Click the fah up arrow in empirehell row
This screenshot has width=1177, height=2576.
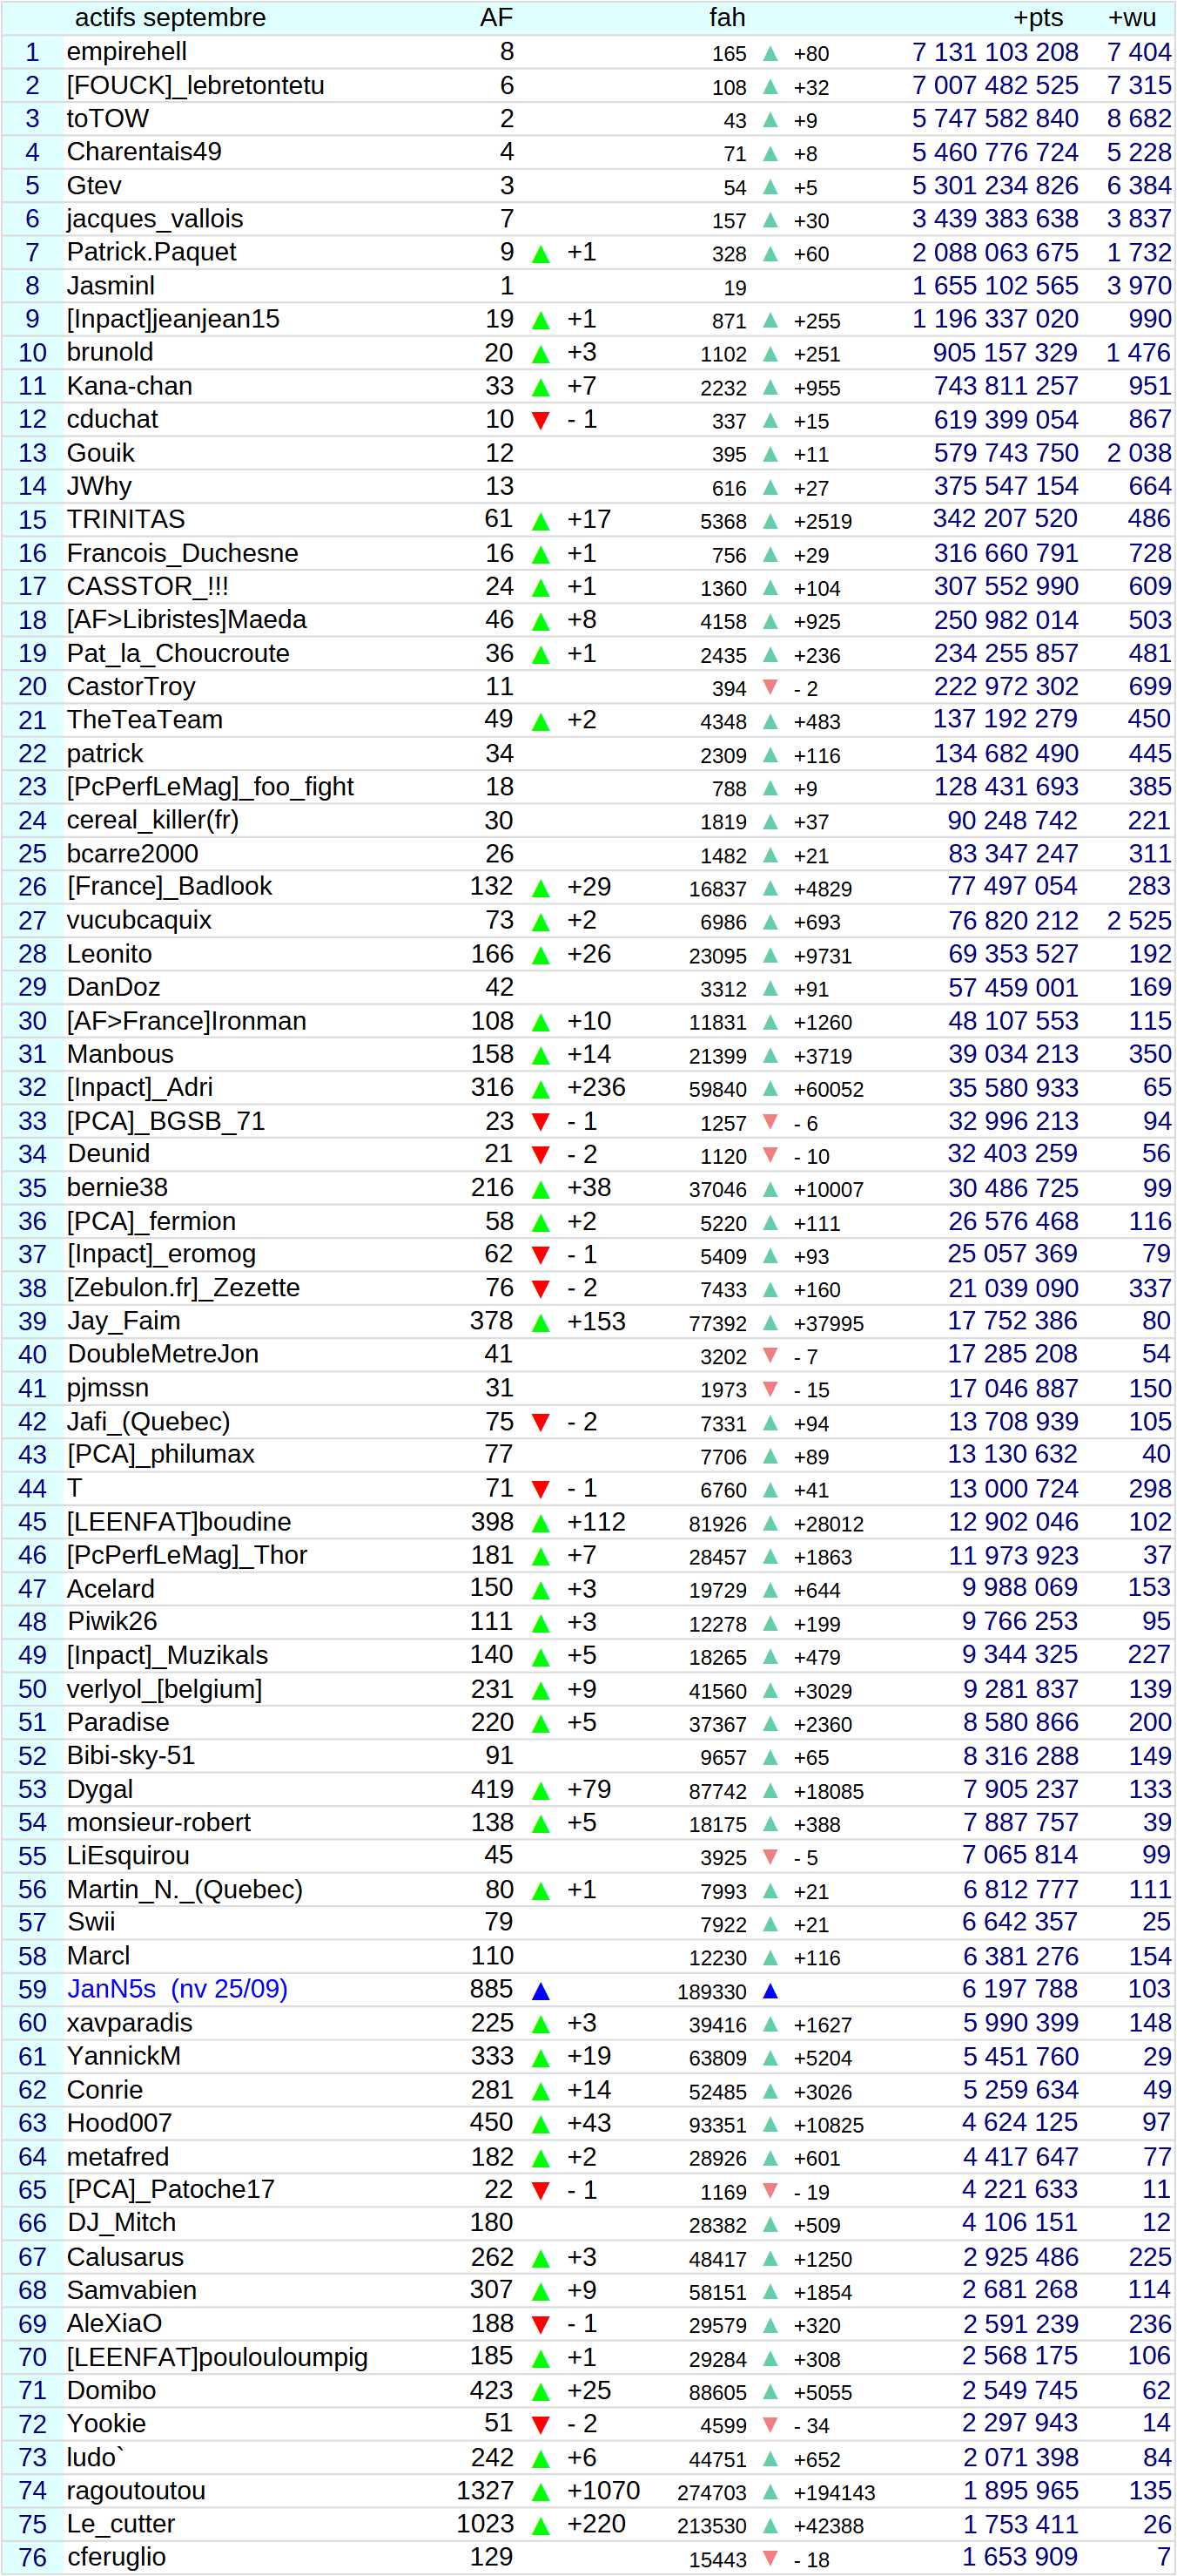click(770, 54)
